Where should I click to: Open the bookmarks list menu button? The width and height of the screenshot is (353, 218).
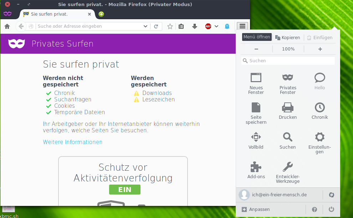(181, 26)
